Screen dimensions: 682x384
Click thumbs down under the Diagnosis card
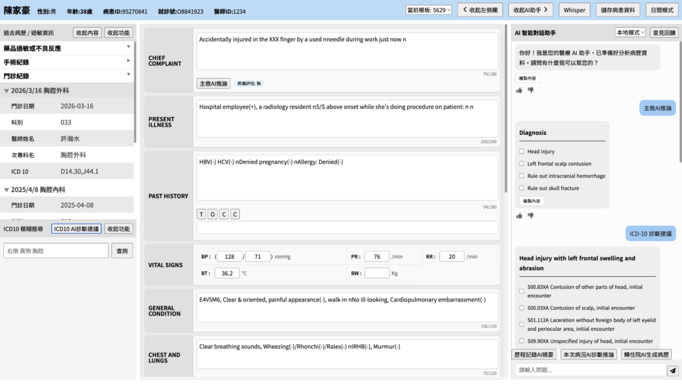coord(530,216)
